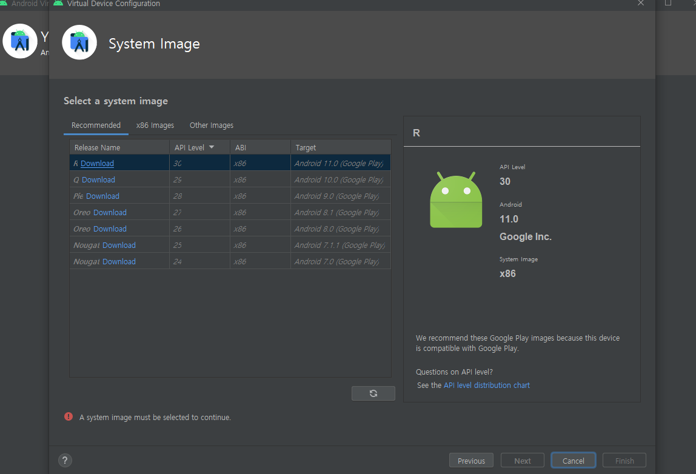Click the ABI column header
This screenshot has height=474, width=696.
coord(260,147)
